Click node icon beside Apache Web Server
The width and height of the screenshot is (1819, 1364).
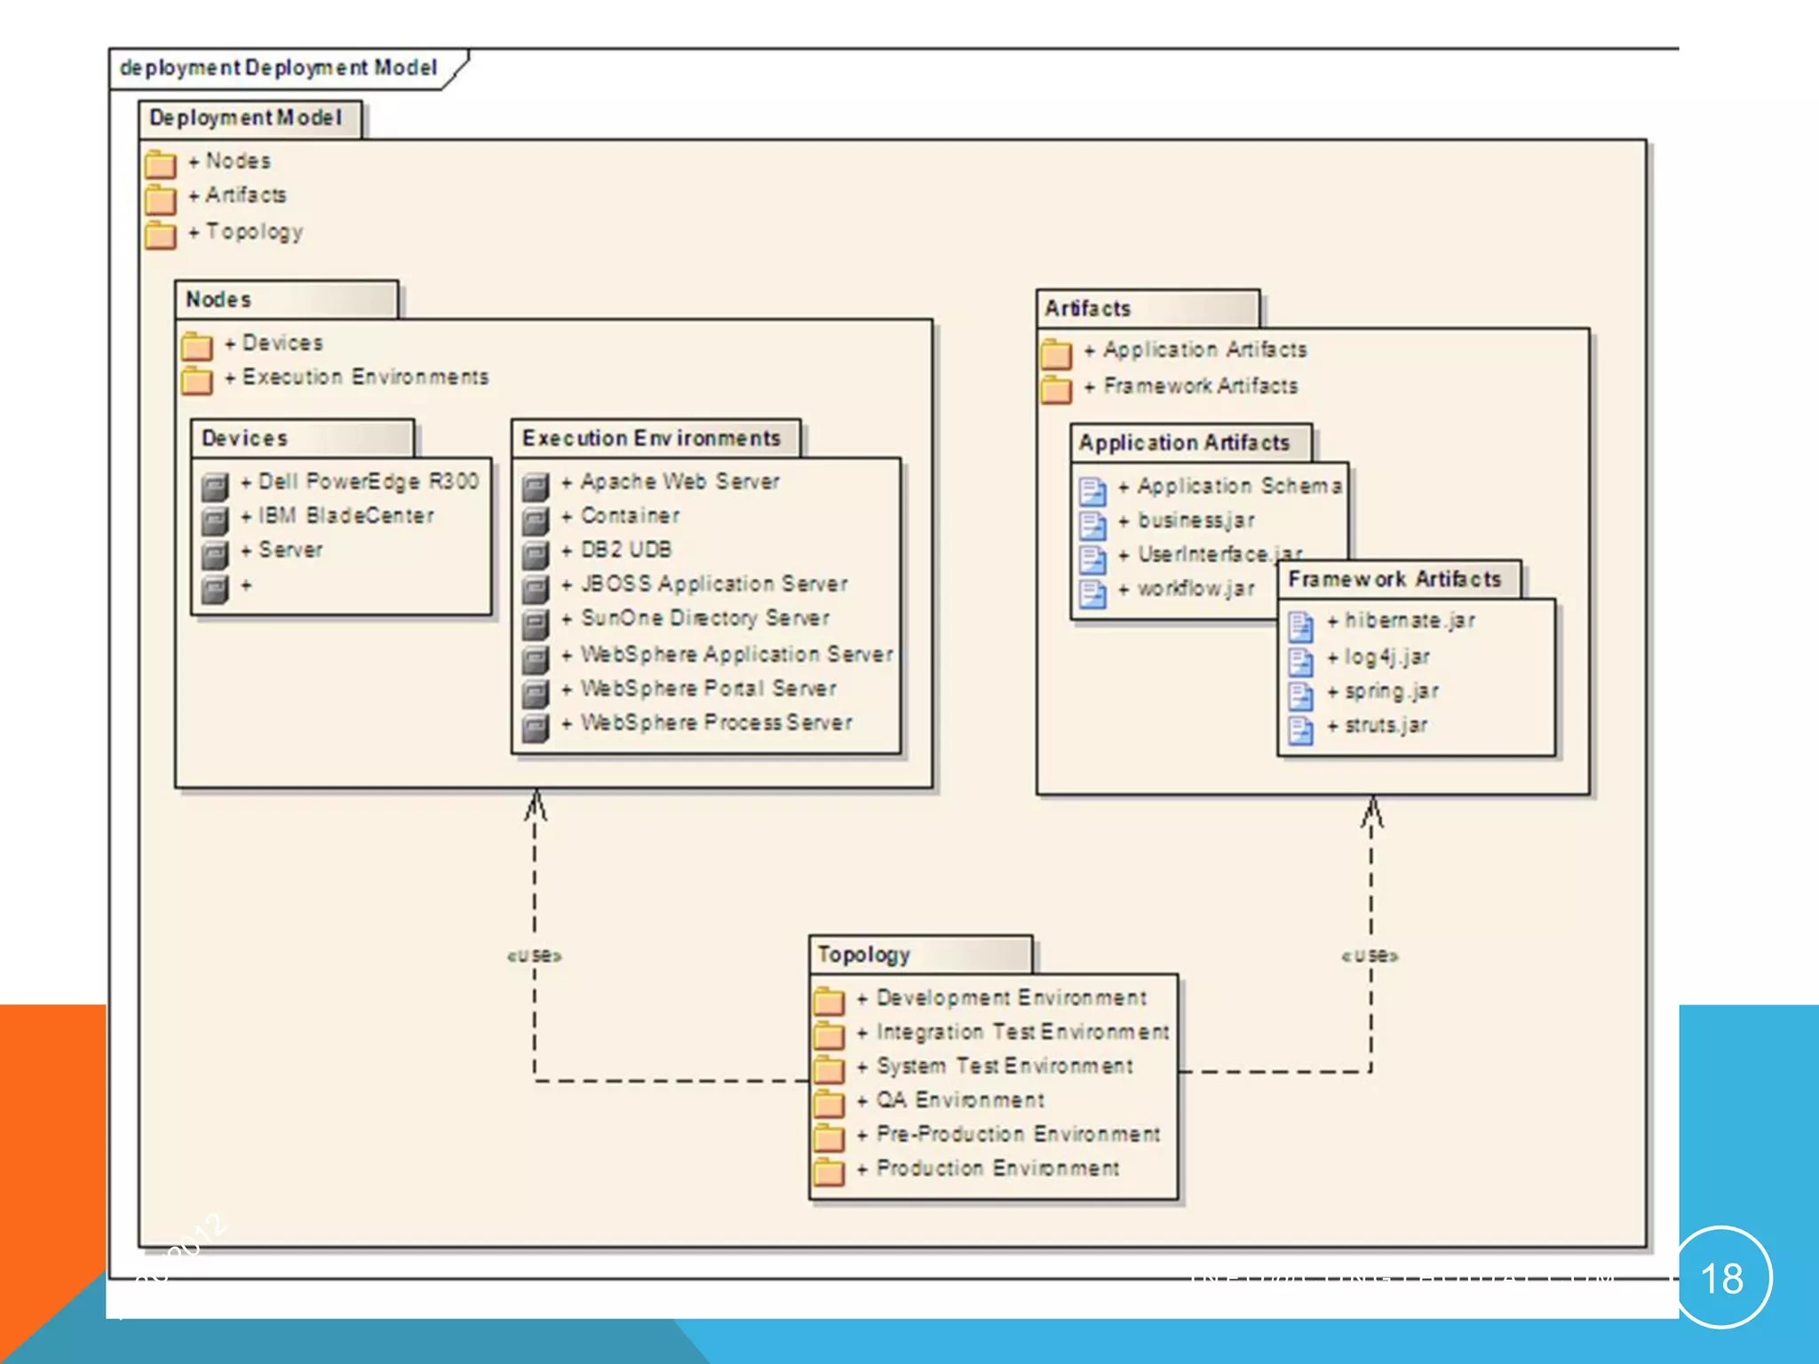(x=535, y=486)
